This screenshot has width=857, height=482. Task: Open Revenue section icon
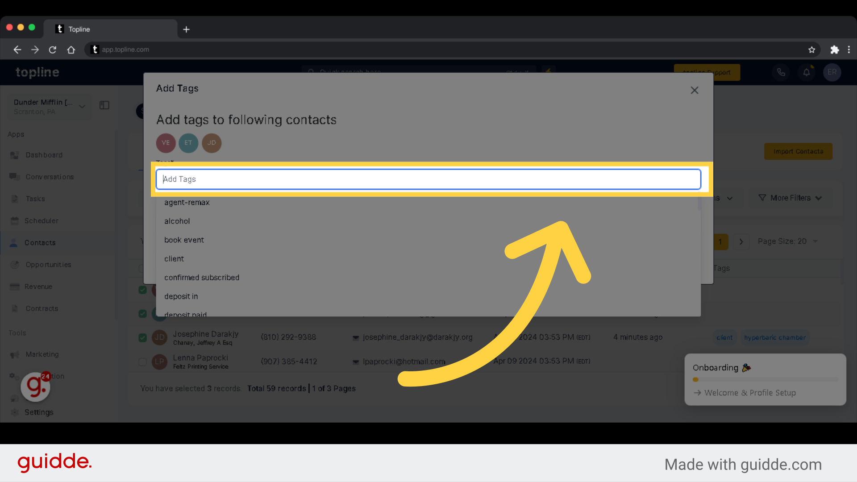pos(15,286)
